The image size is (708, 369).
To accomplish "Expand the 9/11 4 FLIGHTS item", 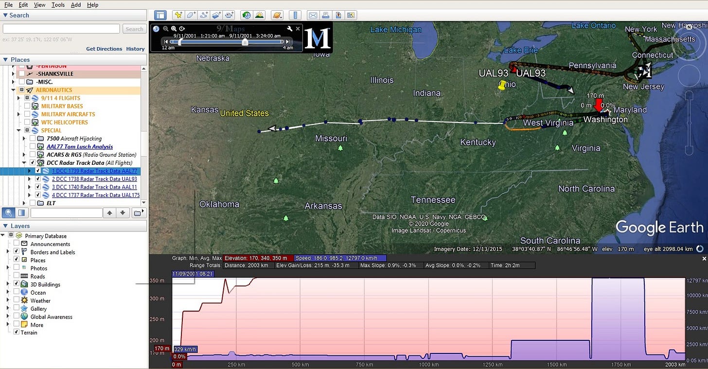I will [19, 98].
